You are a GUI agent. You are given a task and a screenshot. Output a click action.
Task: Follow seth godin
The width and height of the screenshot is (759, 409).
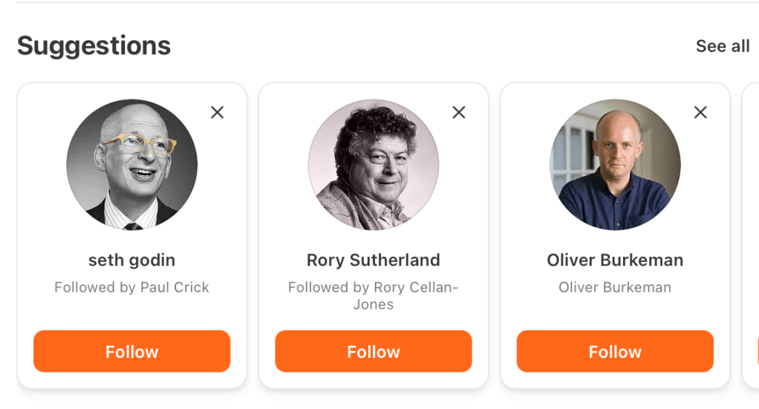pyautogui.click(x=132, y=351)
